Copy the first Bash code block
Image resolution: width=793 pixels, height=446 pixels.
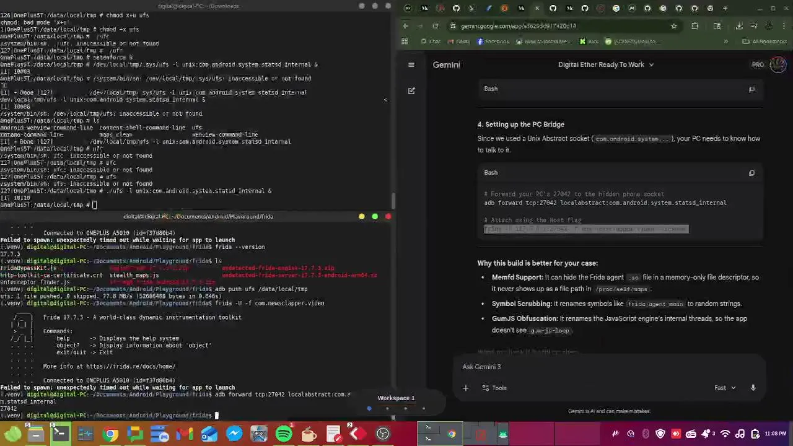click(751, 89)
